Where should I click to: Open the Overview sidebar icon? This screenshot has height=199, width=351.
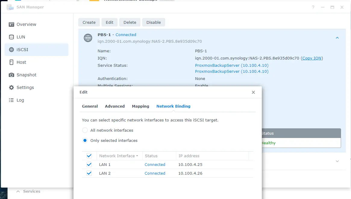pyautogui.click(x=11, y=24)
